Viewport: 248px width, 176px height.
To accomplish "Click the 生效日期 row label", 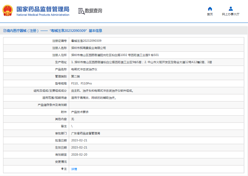I will tap(61, 148).
